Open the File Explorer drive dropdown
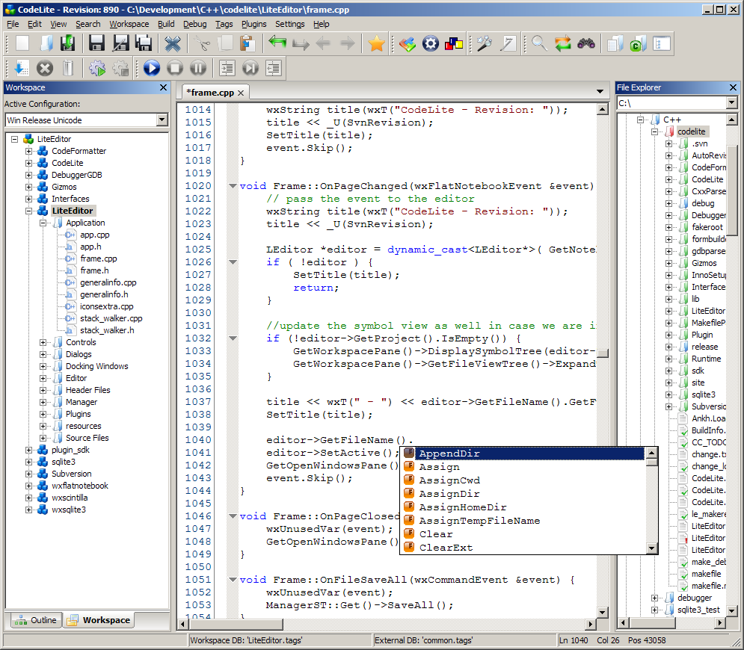Screen dimensions: 744x650 tap(731, 103)
